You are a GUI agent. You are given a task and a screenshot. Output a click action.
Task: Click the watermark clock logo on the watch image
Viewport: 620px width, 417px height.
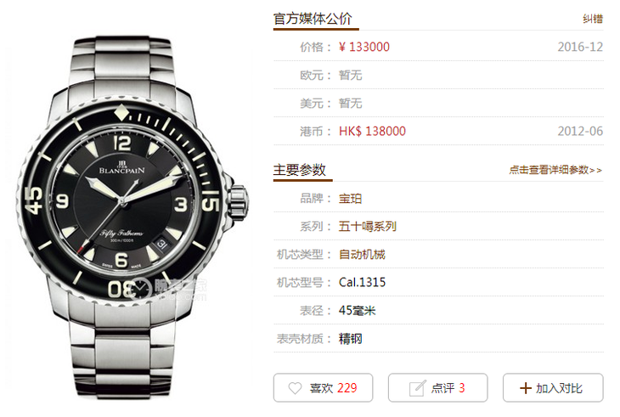141,288
